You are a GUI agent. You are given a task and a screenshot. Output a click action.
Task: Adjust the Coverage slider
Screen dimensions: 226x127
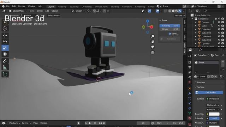coord(170,26)
